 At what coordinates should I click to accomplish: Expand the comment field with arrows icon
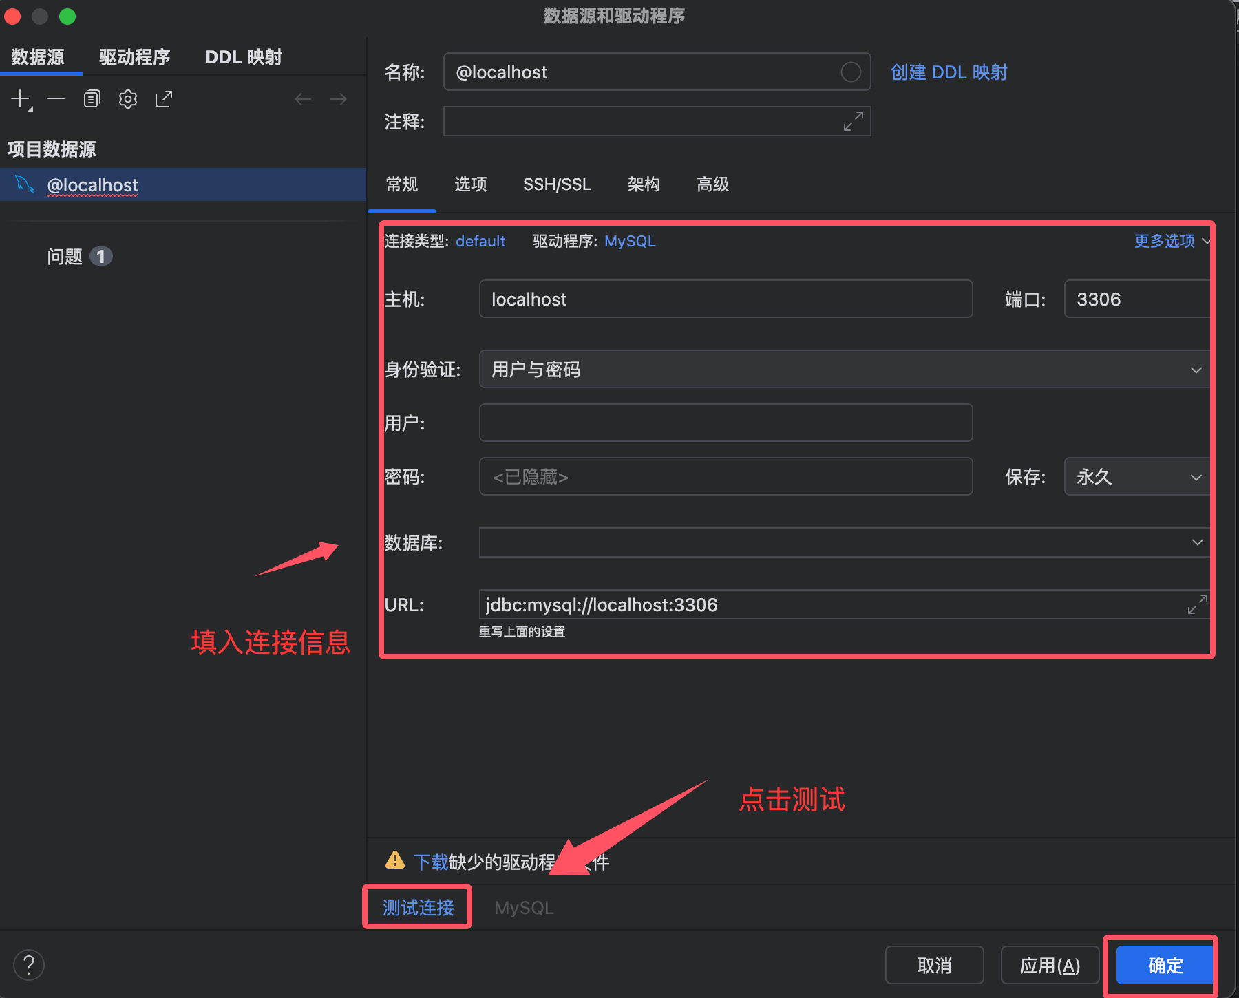854,122
